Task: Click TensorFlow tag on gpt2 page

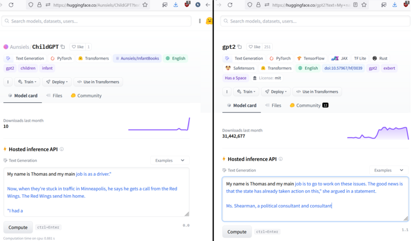Action: 311,58
